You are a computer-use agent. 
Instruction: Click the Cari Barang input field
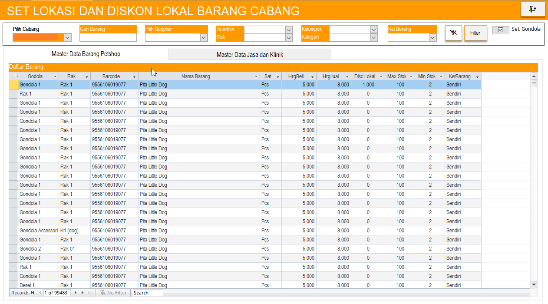coord(108,38)
